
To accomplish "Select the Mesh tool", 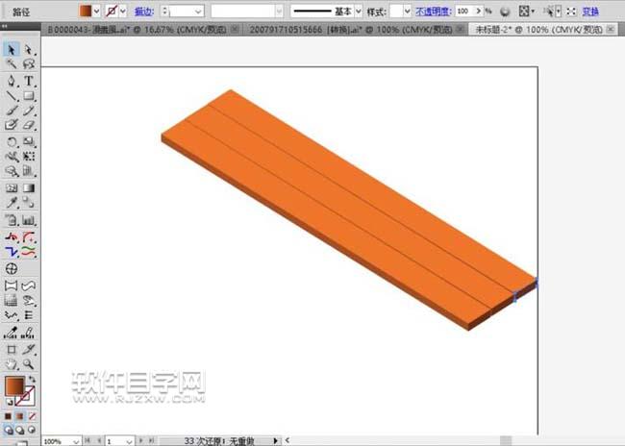I will (12, 187).
